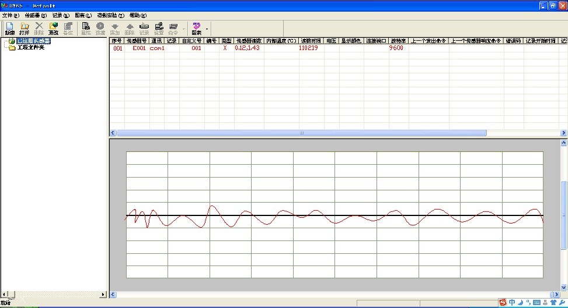Click the 显示颜色 column header
Image resolution: width=568 pixels, height=308 pixels.
(x=351, y=41)
